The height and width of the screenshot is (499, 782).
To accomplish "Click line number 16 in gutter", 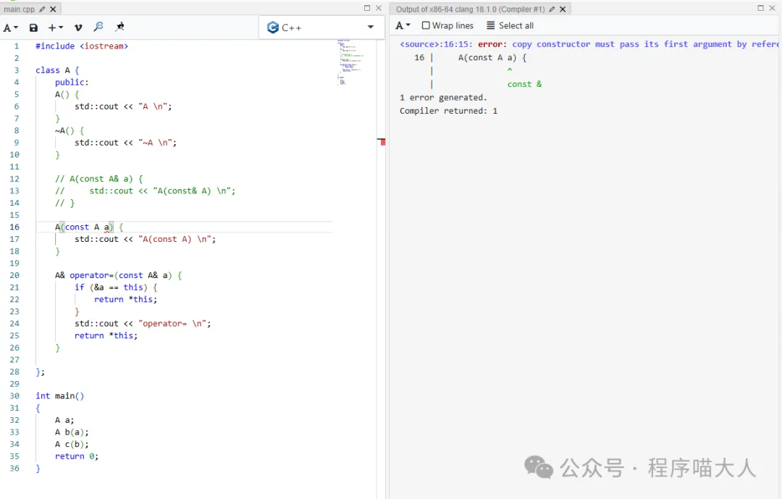I will (14, 227).
